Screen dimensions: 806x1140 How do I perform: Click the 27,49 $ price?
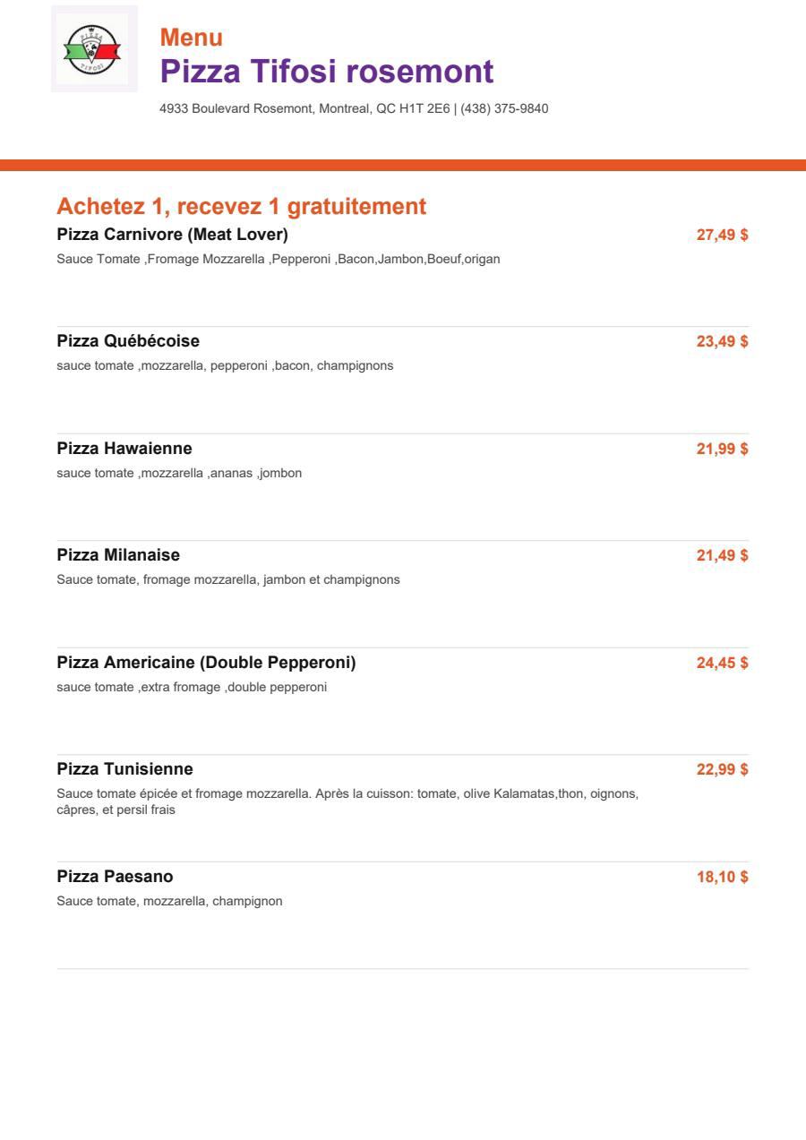723,235
